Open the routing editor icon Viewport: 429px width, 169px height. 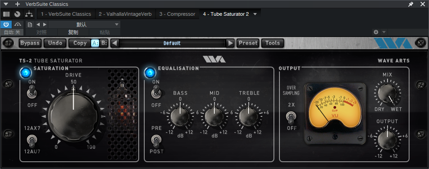point(28,14)
